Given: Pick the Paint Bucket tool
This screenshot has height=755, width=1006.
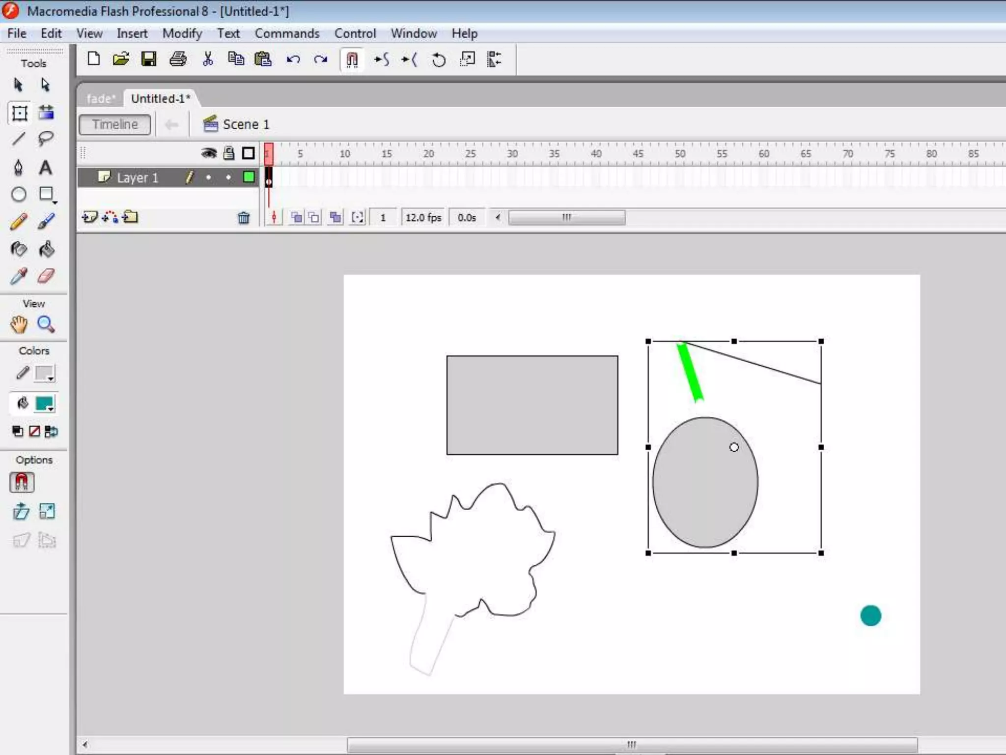Looking at the screenshot, I should tap(46, 249).
